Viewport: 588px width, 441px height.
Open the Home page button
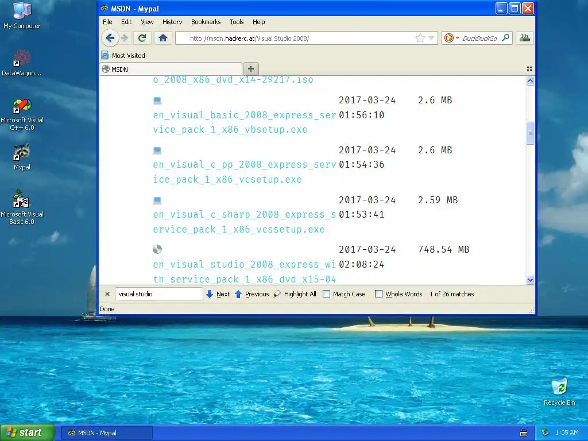(x=163, y=38)
